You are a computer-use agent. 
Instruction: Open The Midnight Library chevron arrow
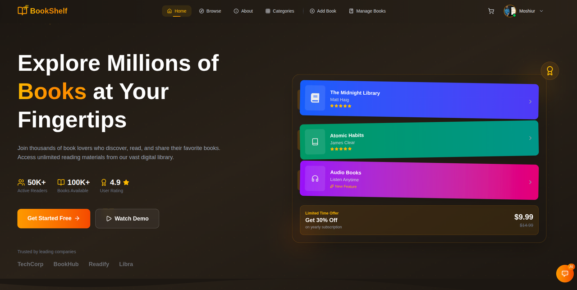531,101
